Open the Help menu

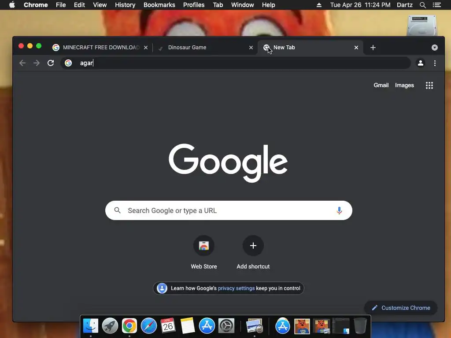tap(268, 5)
